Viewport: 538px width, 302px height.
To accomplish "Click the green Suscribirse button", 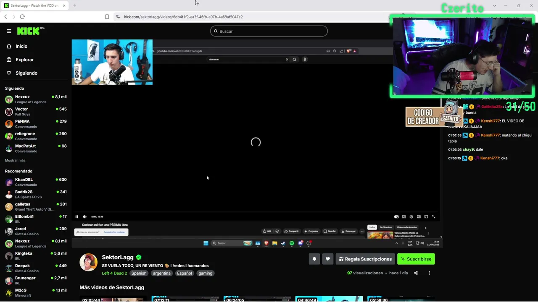I will click(416, 259).
